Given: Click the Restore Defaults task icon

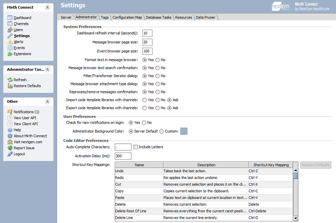Looking at the screenshot, I should 10,86.
